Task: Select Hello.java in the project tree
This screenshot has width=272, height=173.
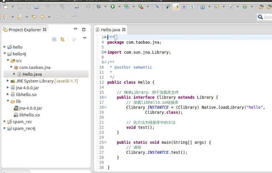Action: click(46, 74)
